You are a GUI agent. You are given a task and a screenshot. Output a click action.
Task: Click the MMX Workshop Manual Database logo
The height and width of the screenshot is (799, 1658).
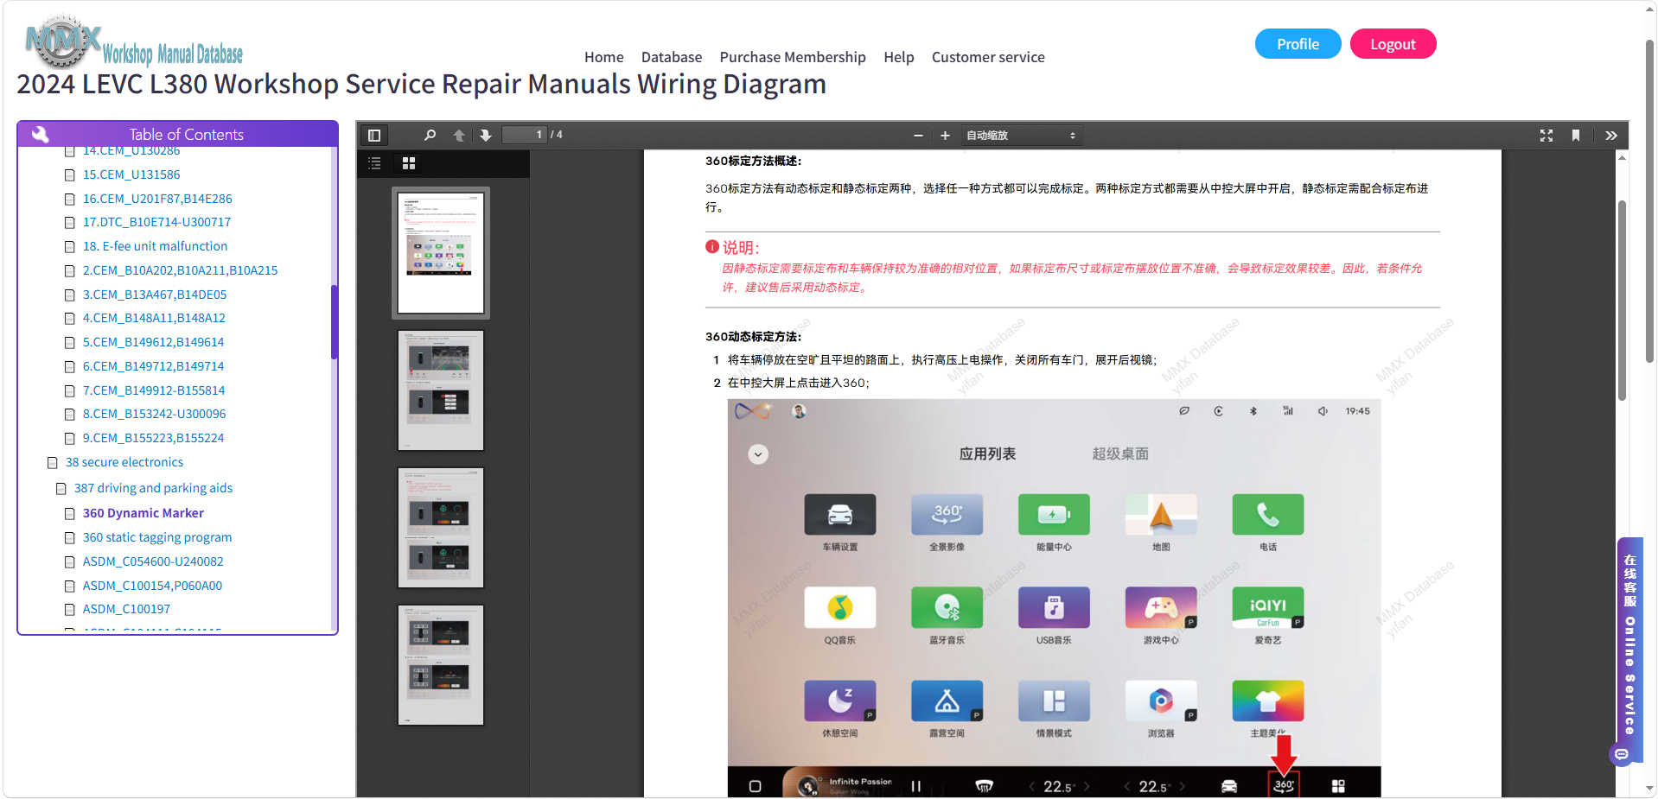coord(134,41)
